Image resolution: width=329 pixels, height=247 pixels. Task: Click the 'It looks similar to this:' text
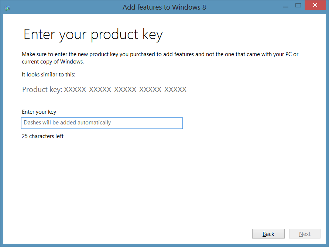click(48, 75)
